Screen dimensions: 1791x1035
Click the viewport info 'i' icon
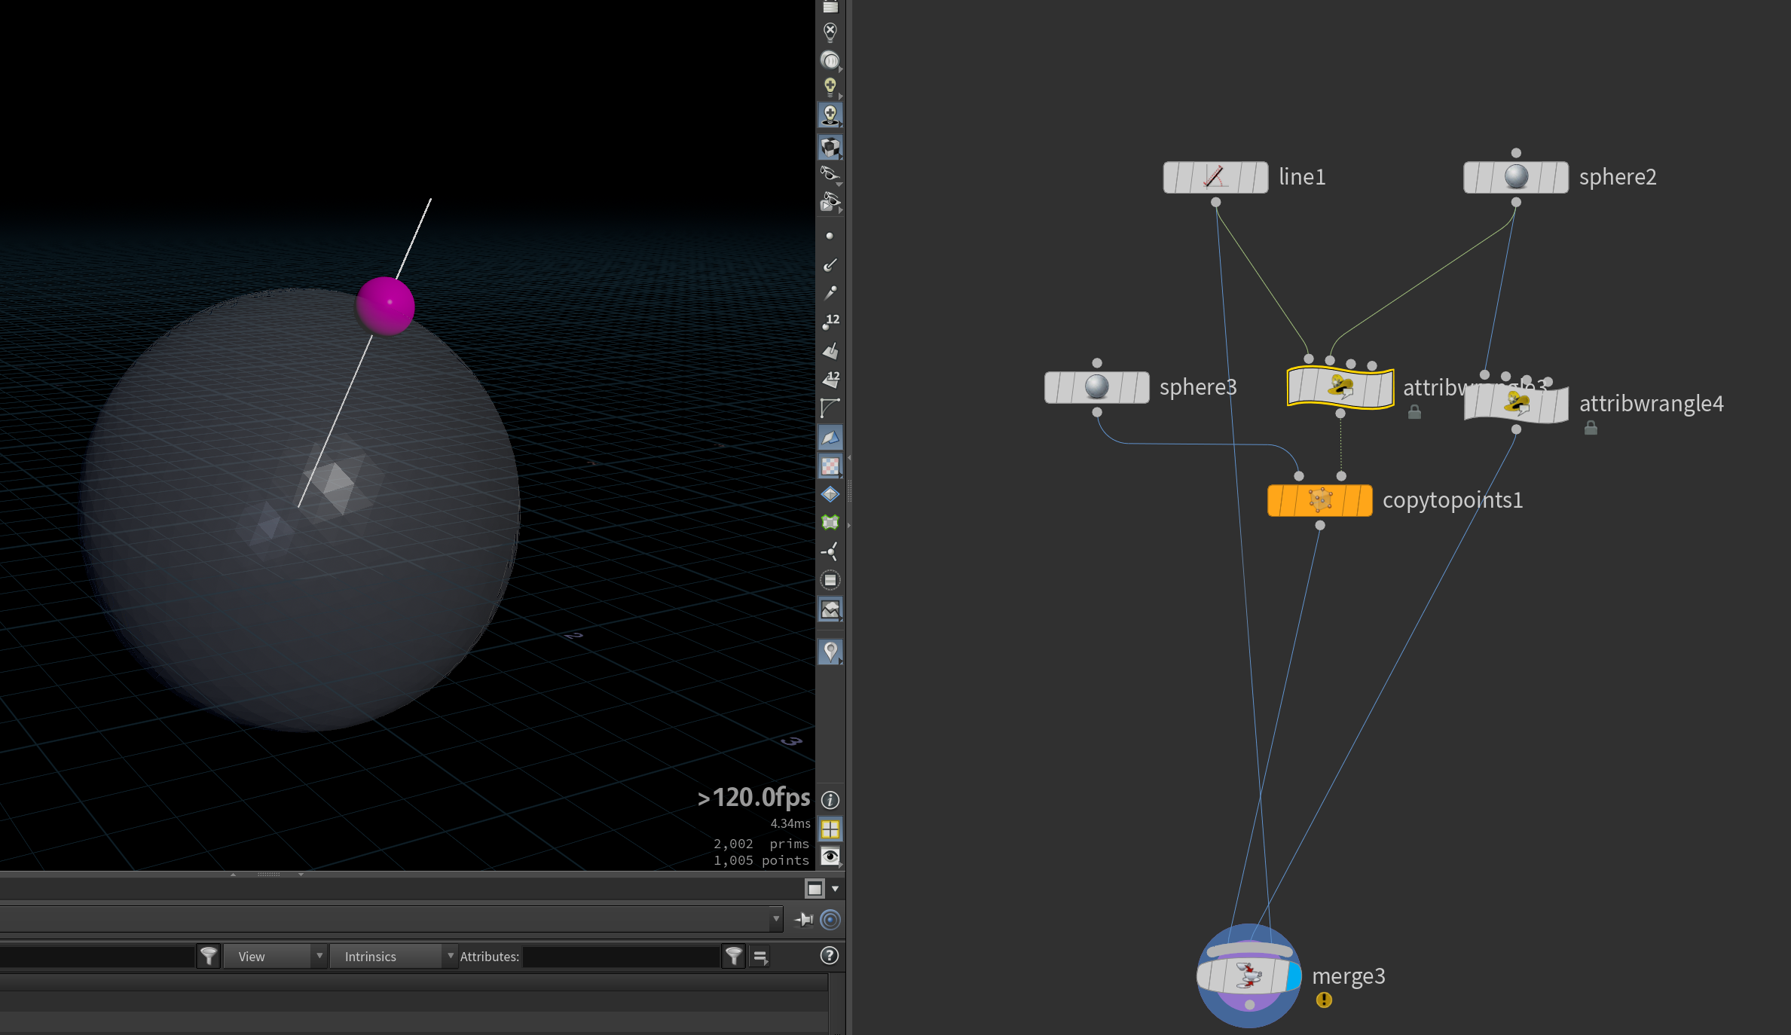pyautogui.click(x=830, y=800)
